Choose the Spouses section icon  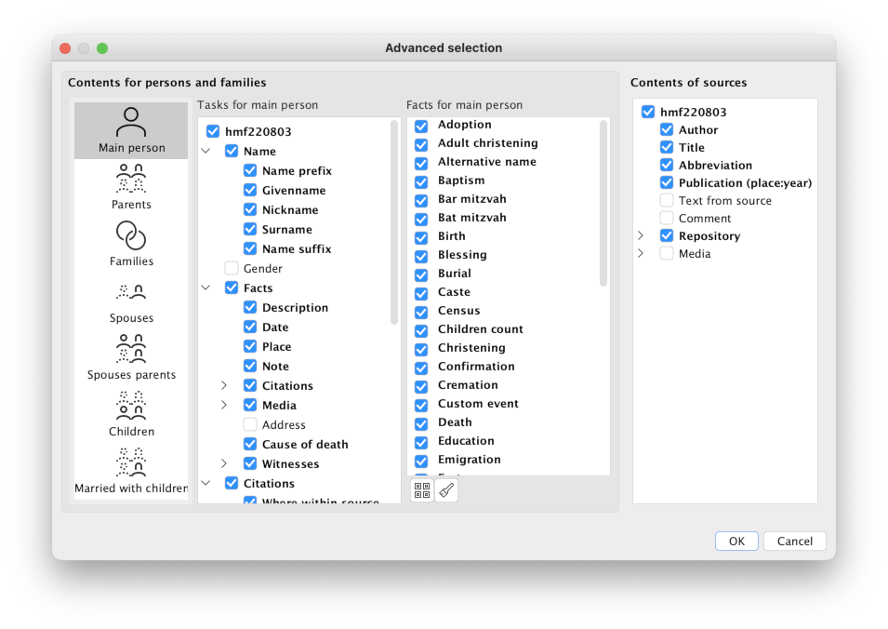click(x=131, y=292)
